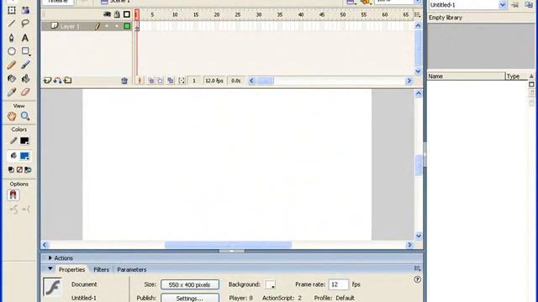Click the Edit Multiple Frames icon
Image resolution: width=538 pixels, height=302 pixels.
[171, 81]
